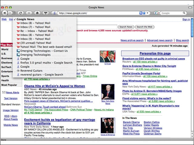Click the Sign in link

186,19
